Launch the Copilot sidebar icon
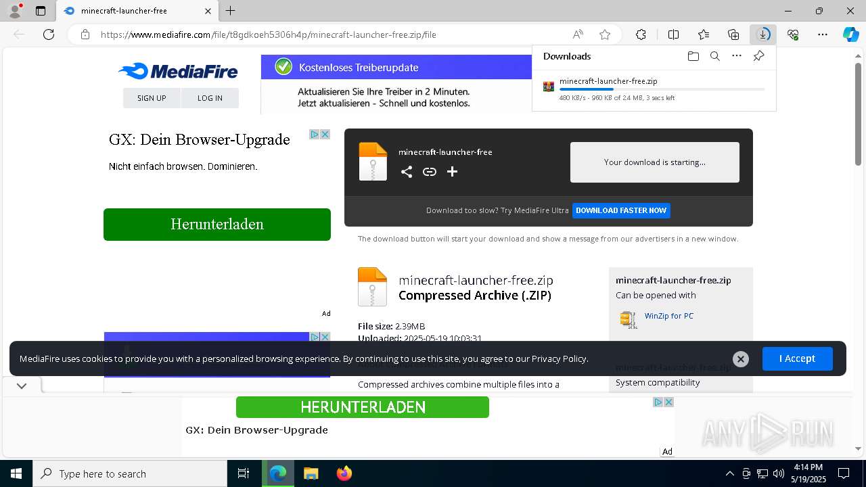 coord(850,34)
